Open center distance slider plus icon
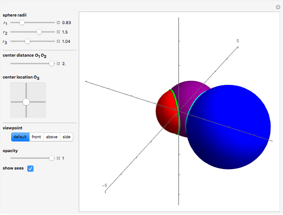This screenshot has width=283, height=215. [58, 64]
